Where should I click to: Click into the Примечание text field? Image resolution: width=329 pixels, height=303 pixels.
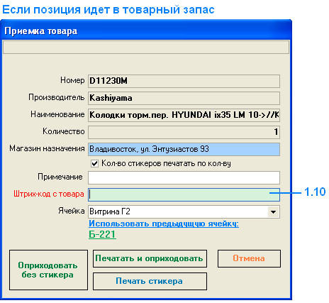184,177
